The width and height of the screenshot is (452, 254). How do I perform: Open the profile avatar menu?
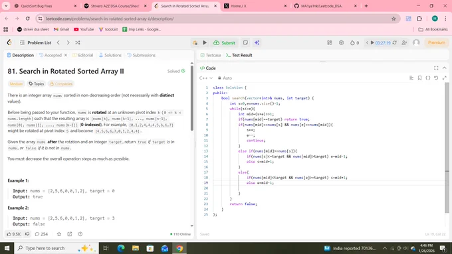(416, 42)
